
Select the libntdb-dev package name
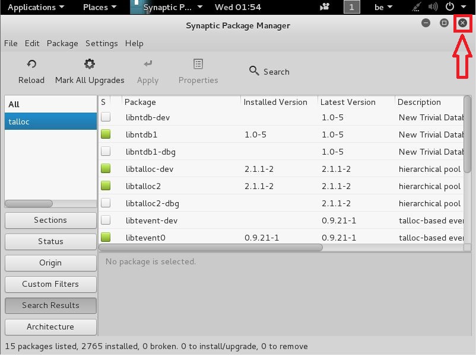pos(148,117)
